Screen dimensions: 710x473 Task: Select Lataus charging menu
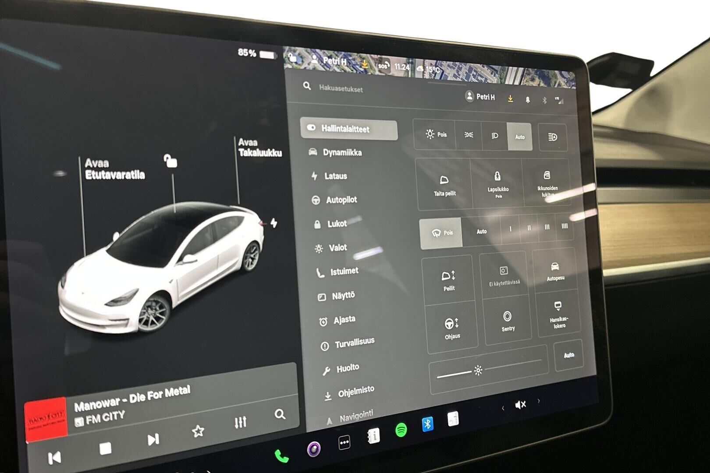tap(335, 176)
